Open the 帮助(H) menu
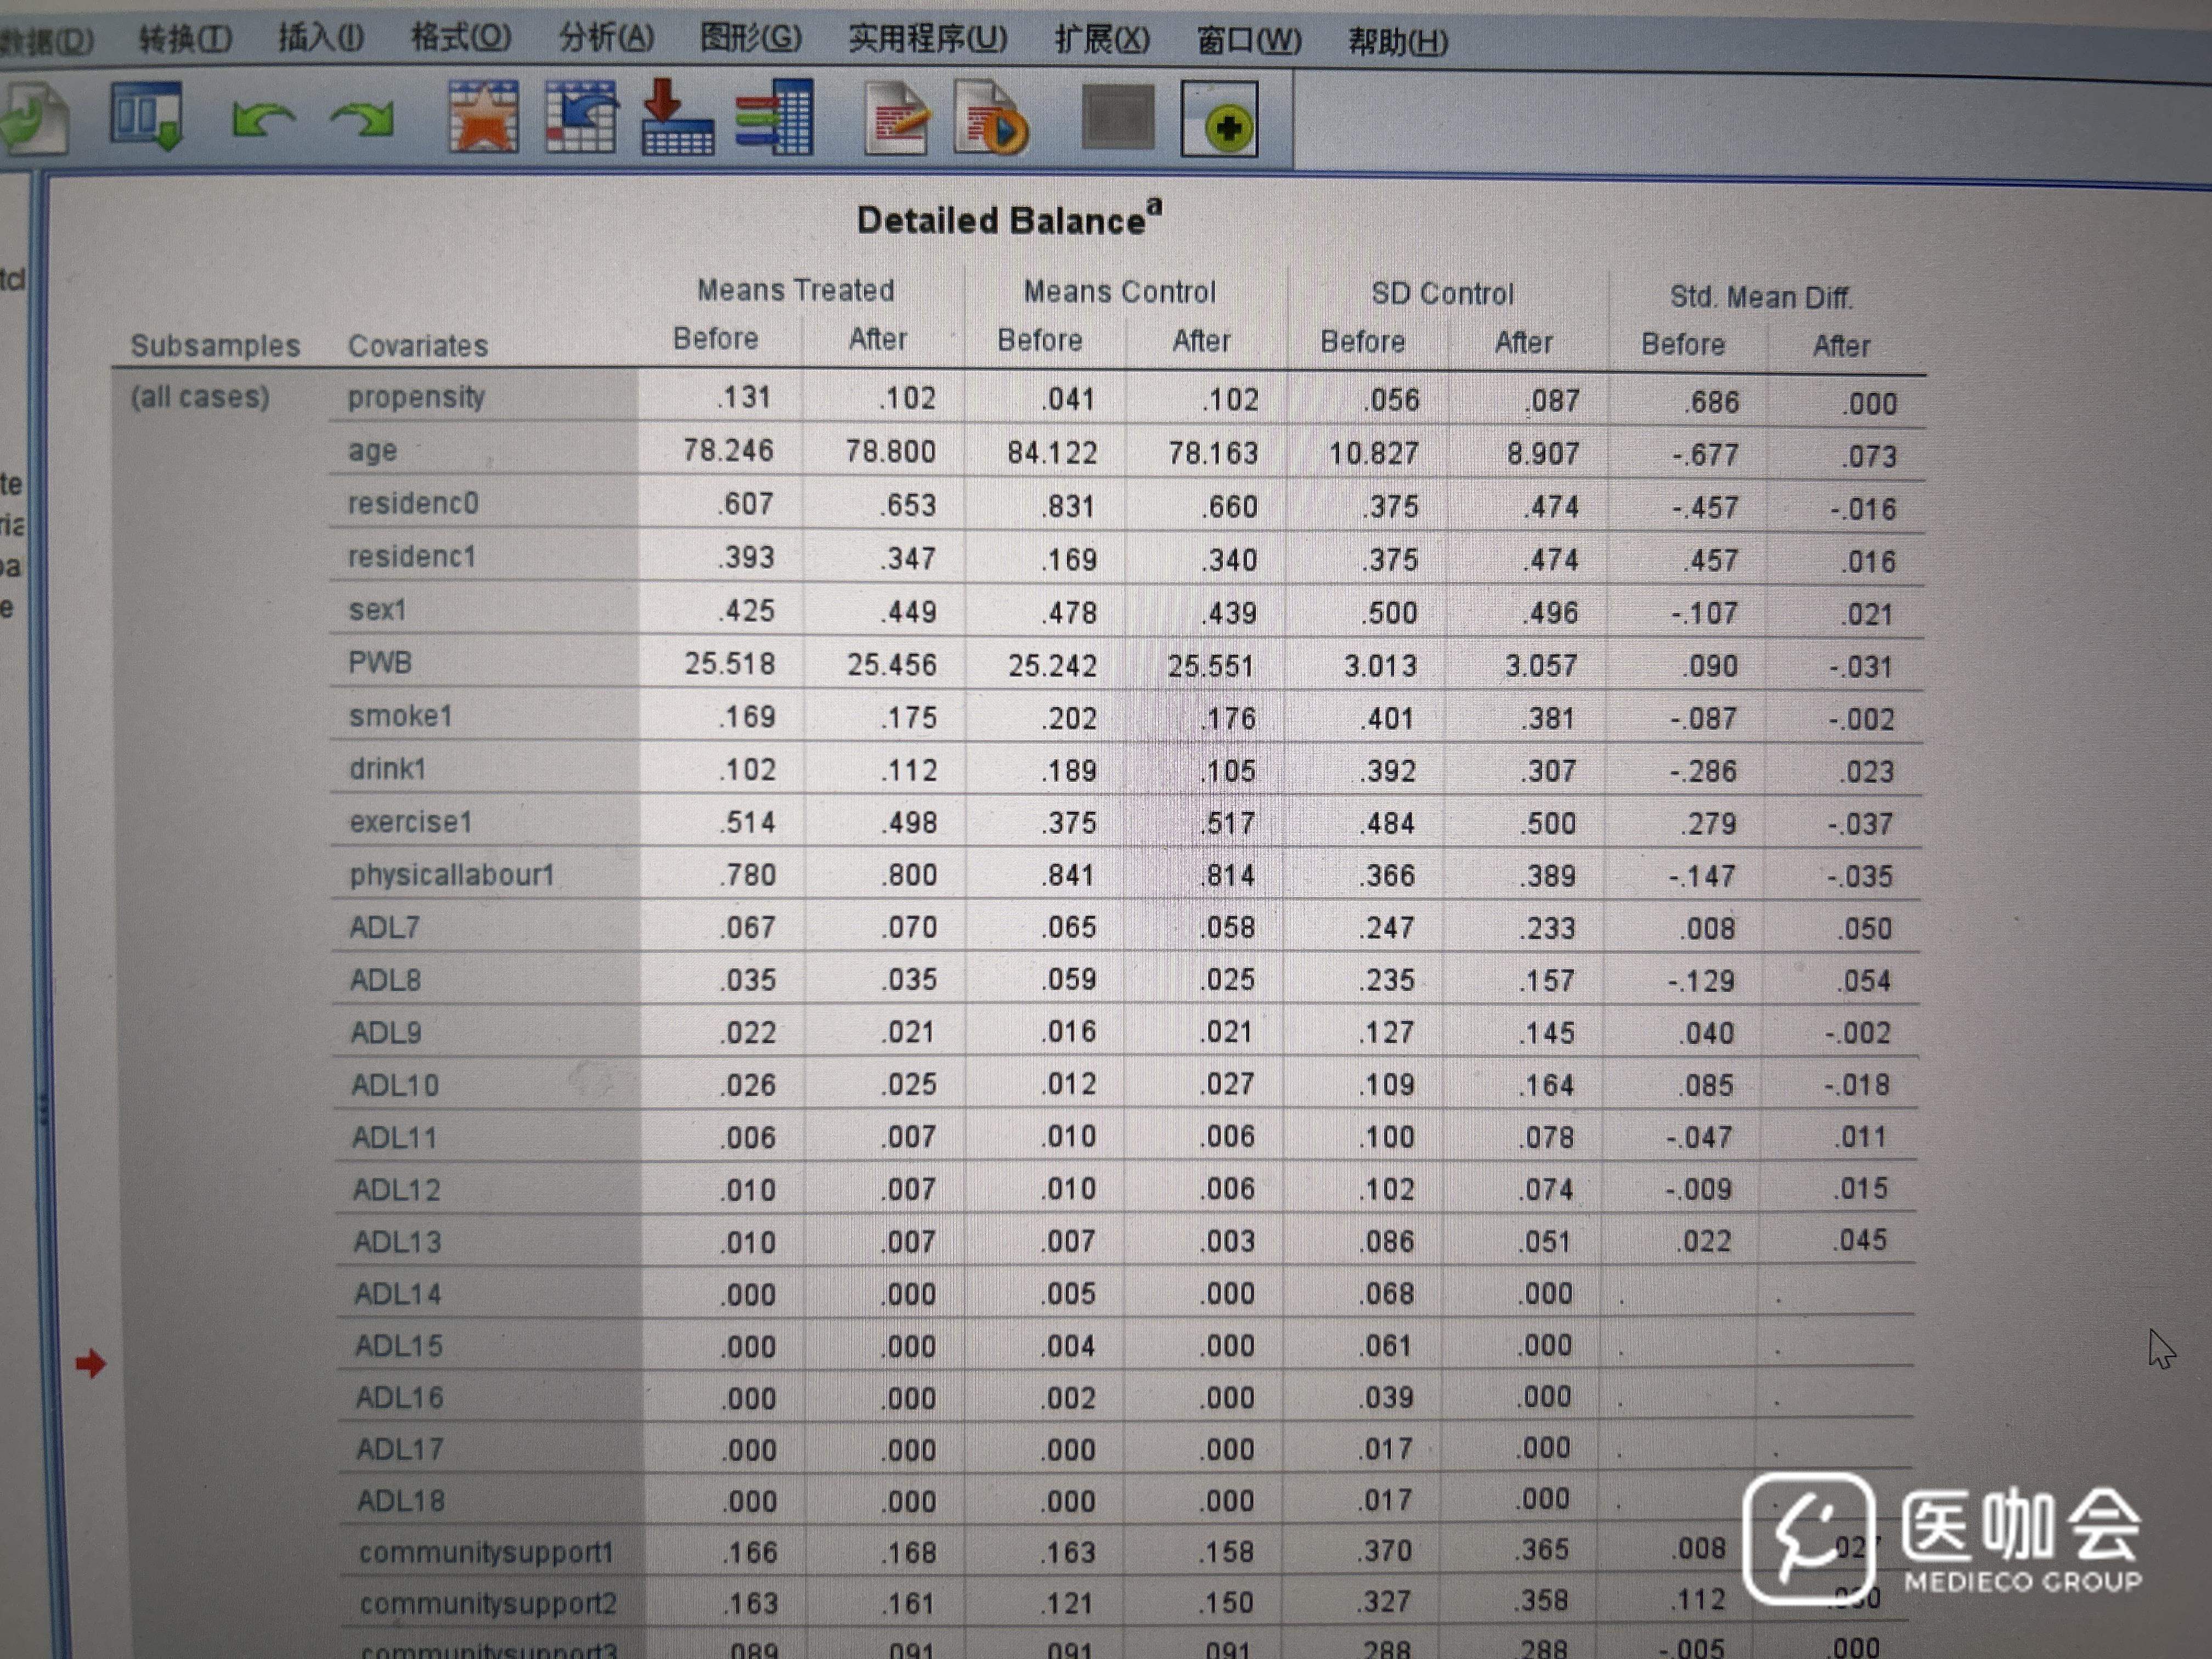The image size is (2212, 1659). pos(1397,42)
